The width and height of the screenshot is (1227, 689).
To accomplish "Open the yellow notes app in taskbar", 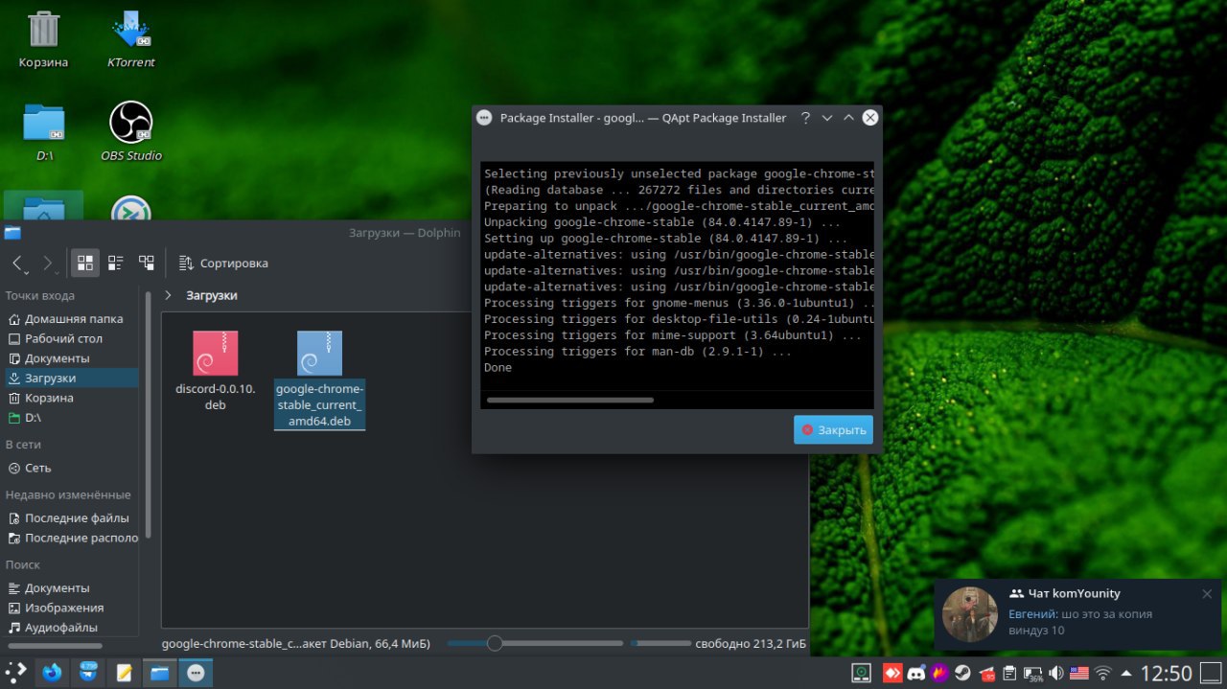I will 124,673.
